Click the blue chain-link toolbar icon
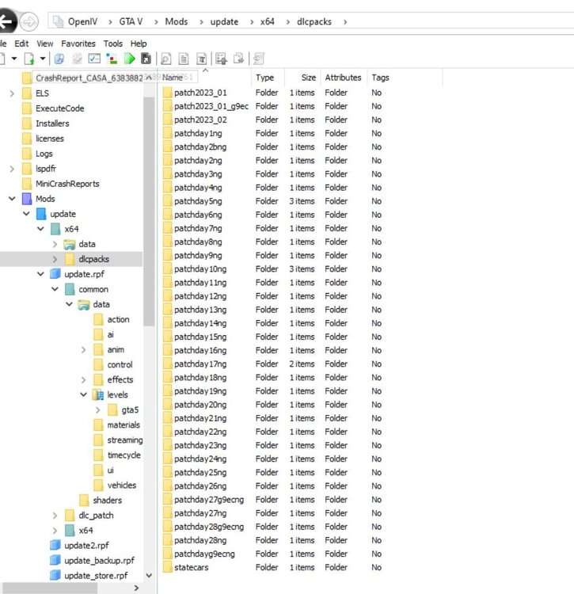The image size is (574, 594). click(59, 59)
